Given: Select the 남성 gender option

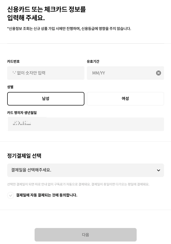Looking at the screenshot, I should 46,99.
